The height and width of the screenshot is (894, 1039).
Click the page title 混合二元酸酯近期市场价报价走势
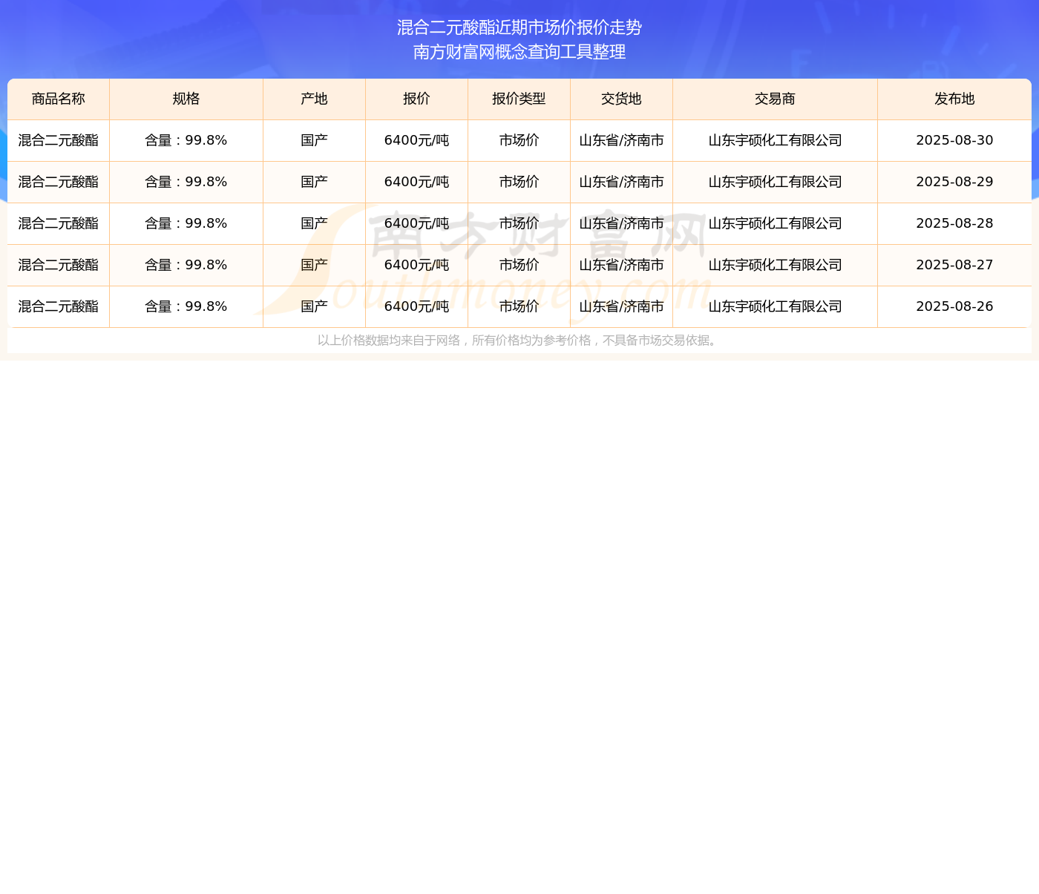tap(519, 27)
